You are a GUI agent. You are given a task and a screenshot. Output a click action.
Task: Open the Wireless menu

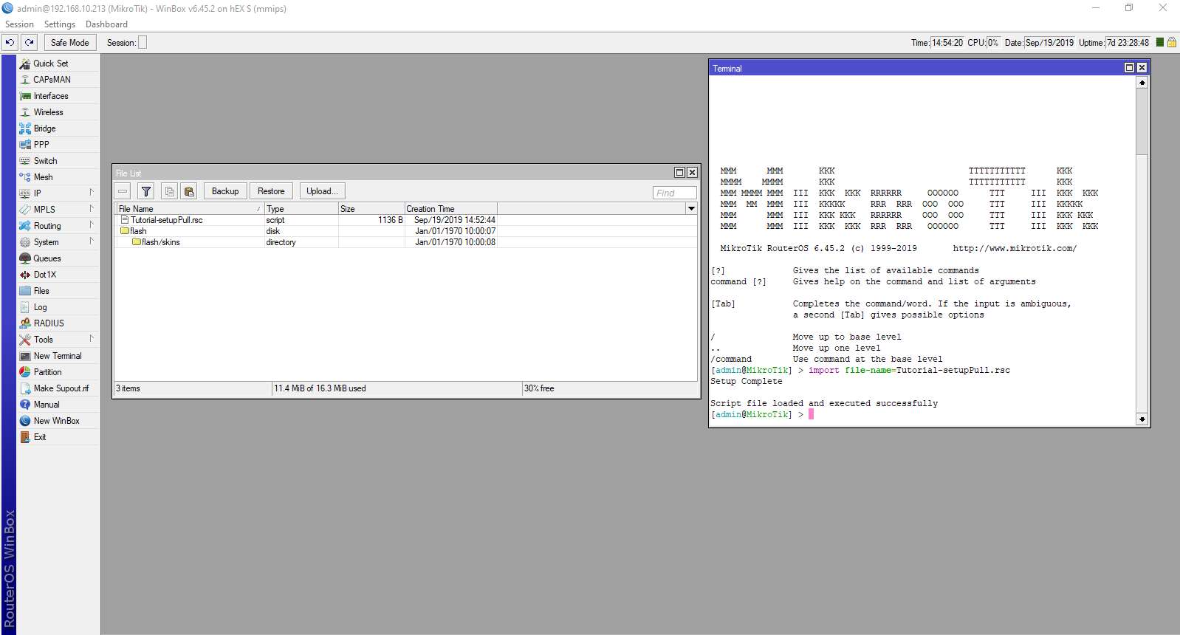[x=58, y=112]
